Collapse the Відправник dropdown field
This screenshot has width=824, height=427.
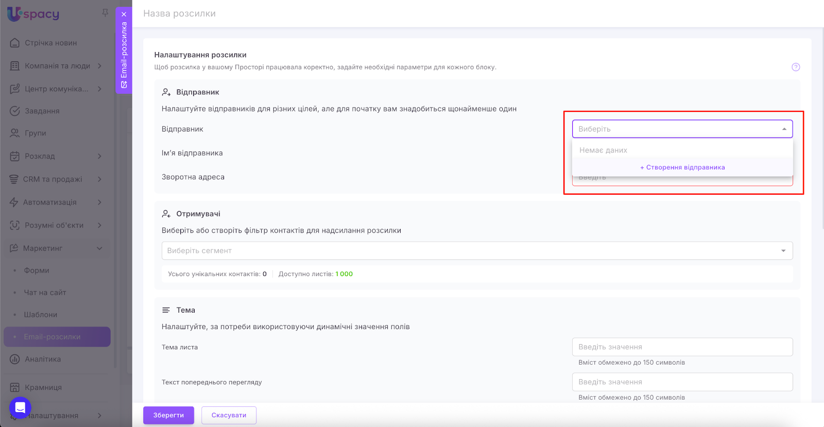click(784, 129)
